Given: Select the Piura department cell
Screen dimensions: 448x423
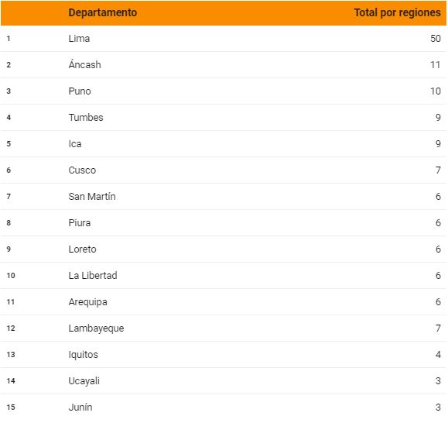Looking at the screenshot, I should [80, 223].
